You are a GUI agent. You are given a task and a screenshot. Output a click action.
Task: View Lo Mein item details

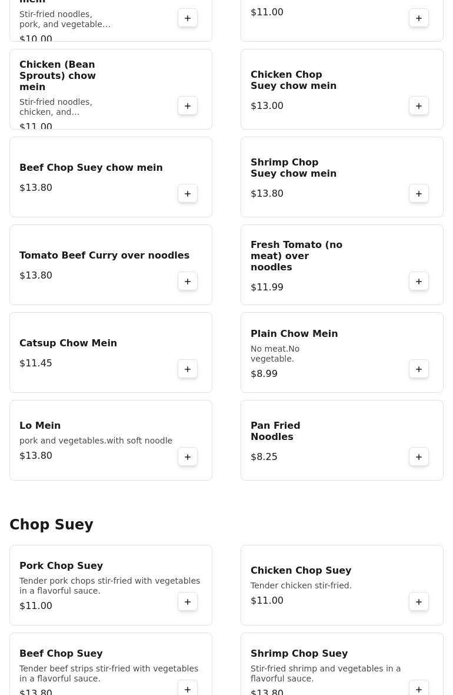[40, 426]
